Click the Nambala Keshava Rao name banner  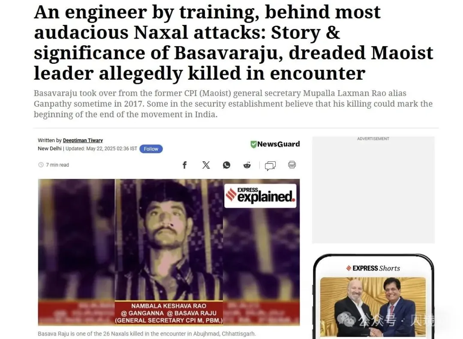(168, 313)
